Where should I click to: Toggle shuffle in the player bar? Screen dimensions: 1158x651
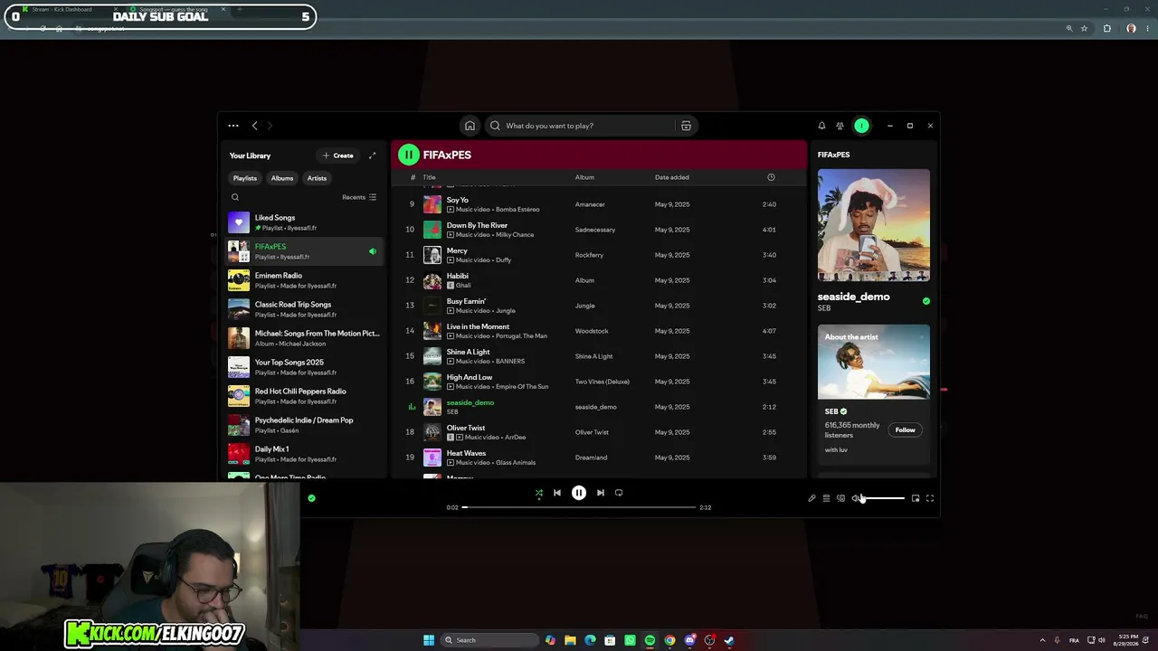point(539,493)
